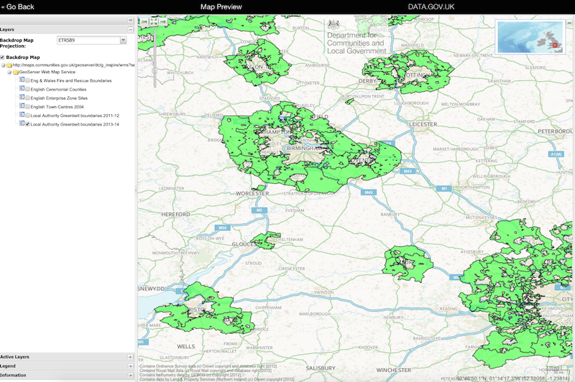Viewport: 575px width, 382px height.
Task: Click the Active Layers panel header title
Action: point(14,357)
